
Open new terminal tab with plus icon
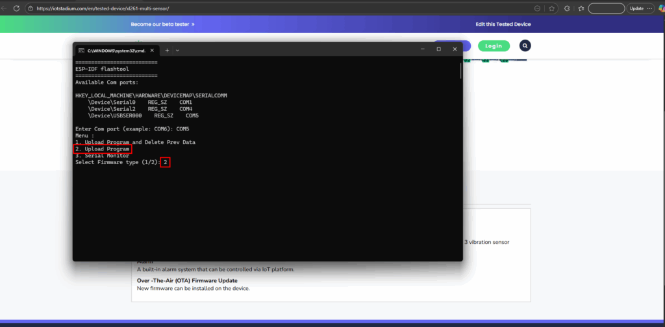pyautogui.click(x=167, y=50)
